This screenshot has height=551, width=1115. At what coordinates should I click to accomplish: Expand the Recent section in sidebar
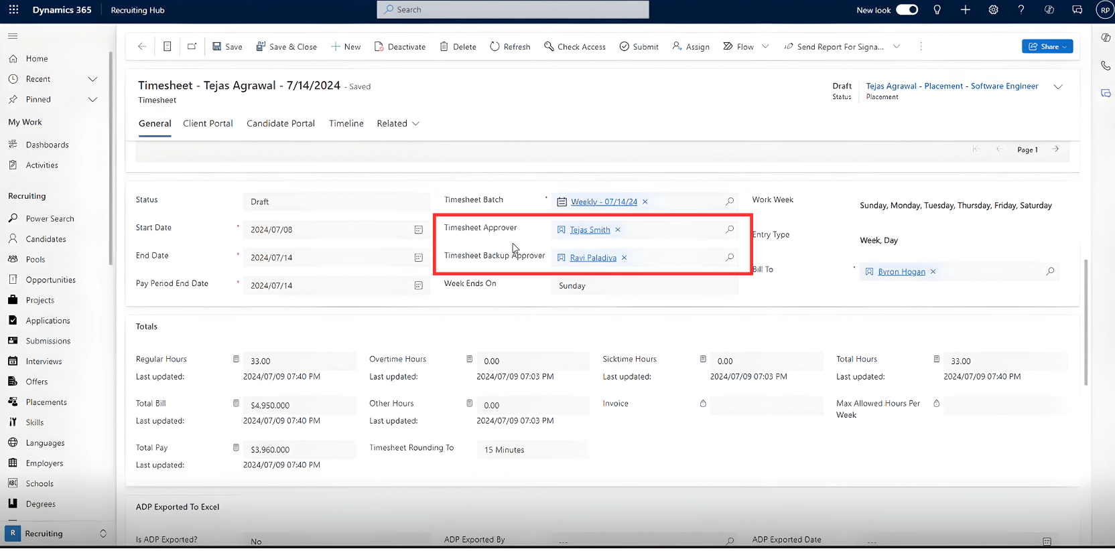click(92, 79)
